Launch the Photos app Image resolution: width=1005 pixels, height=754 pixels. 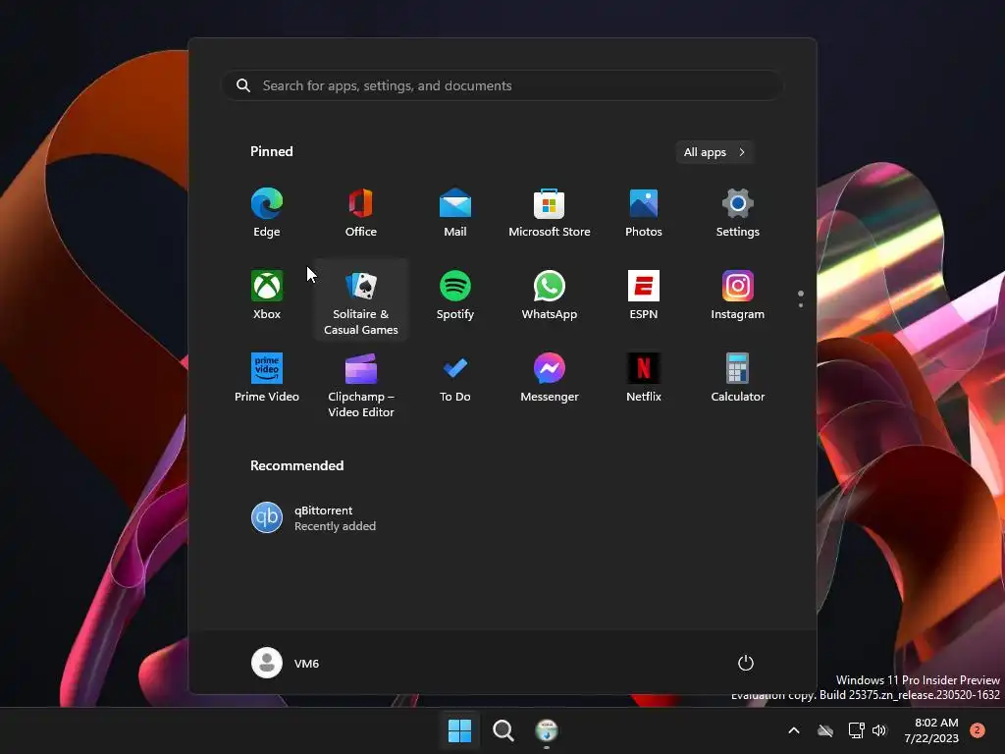coord(644,213)
